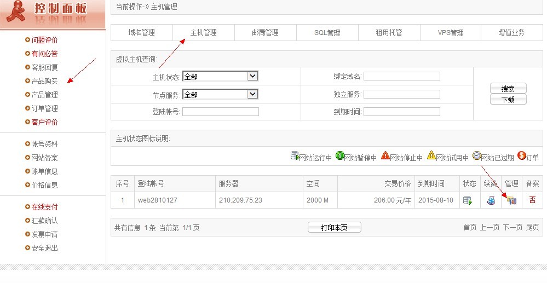Go to 尾页 in pagination

coord(532,228)
